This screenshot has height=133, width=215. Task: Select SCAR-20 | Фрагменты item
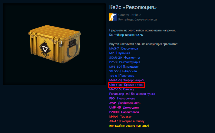(124, 57)
